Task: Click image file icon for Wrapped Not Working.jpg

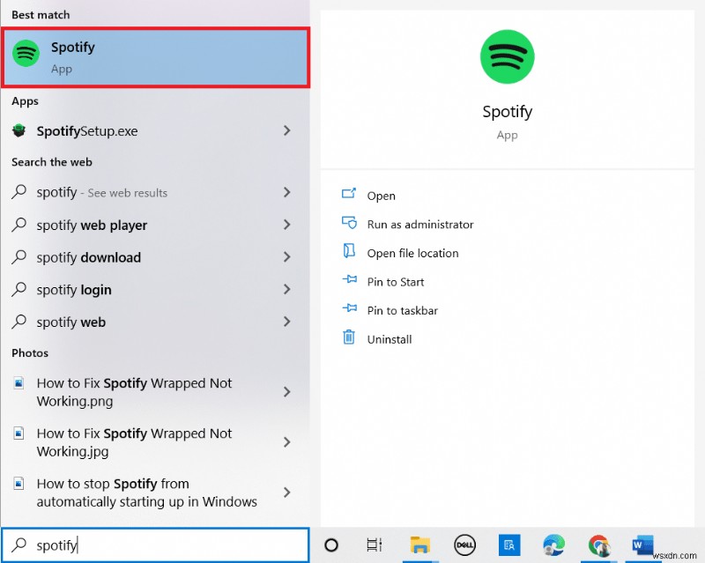Action: point(19,433)
